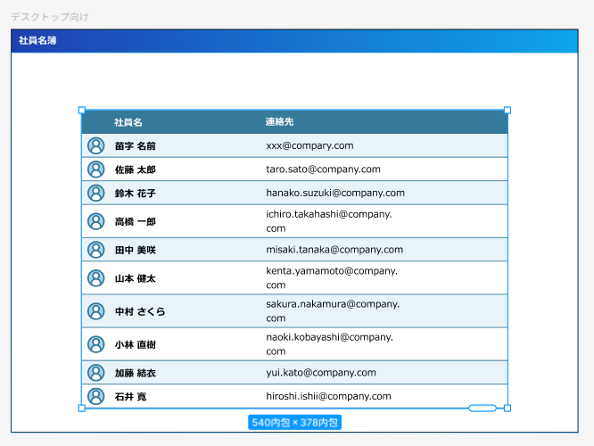Click the email sakura.nakamura@company.com

tap(333, 311)
